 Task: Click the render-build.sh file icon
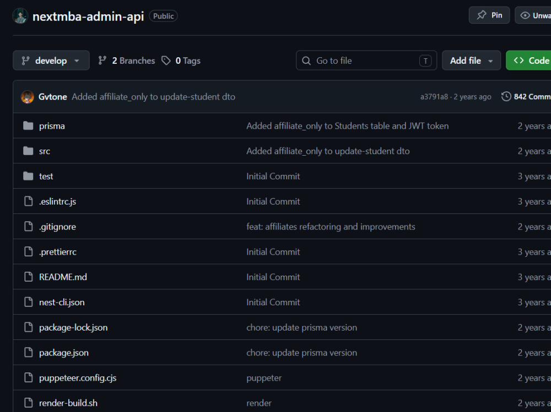[29, 403]
